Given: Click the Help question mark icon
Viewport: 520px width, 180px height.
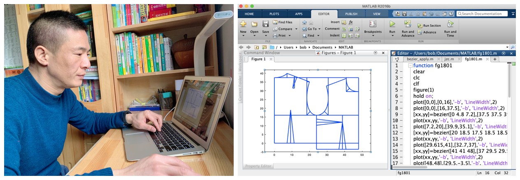Looking at the screenshot, I should coord(451,14).
